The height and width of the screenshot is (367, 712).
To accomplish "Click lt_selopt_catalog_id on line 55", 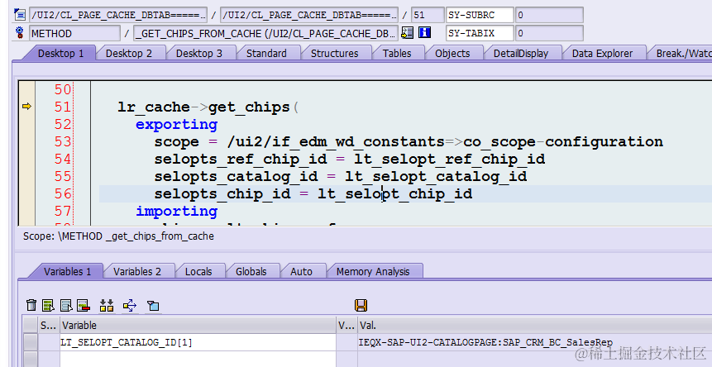I will tap(436, 176).
